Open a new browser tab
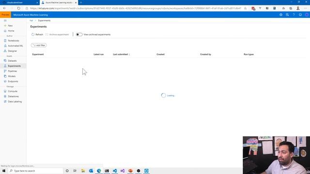This screenshot has width=310, height=174. pos(81,2)
